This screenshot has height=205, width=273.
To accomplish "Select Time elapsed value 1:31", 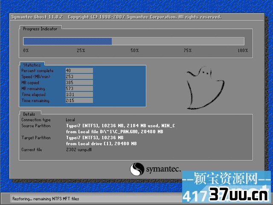I will pyautogui.click(x=79, y=94).
